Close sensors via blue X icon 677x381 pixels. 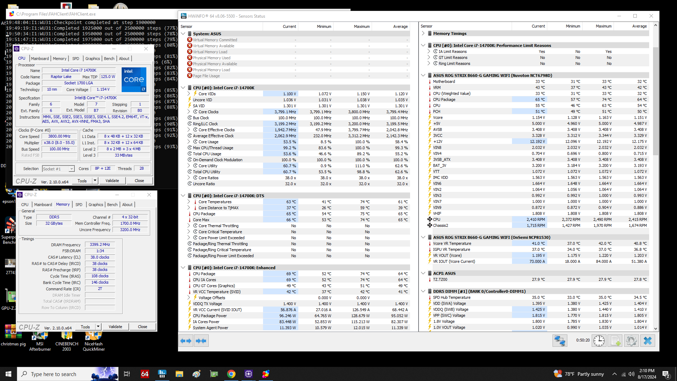click(648, 341)
